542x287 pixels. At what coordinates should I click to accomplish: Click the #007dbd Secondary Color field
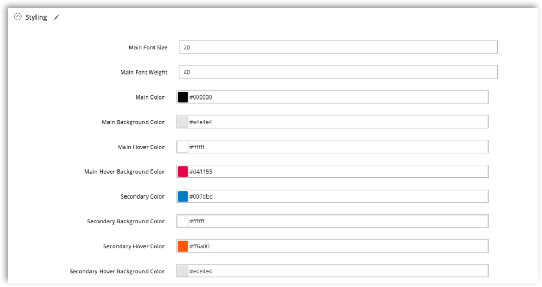point(338,196)
